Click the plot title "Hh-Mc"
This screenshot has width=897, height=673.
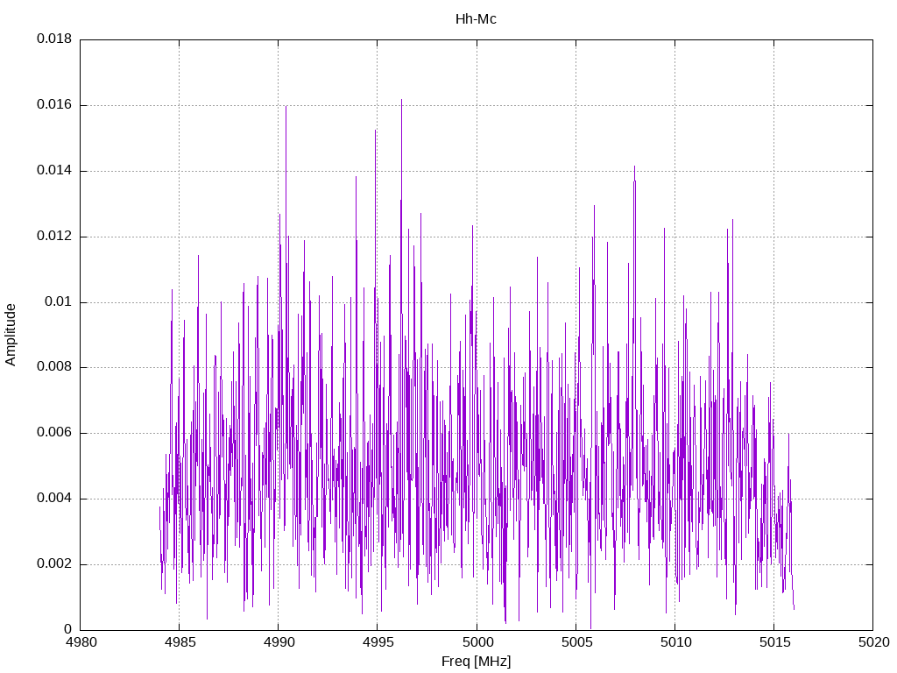point(476,19)
